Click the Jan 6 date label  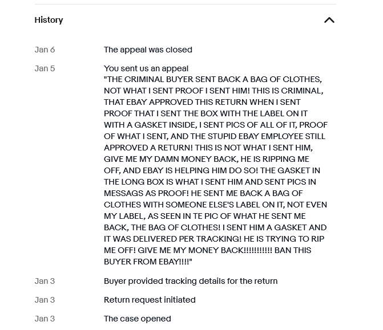[x=45, y=50]
